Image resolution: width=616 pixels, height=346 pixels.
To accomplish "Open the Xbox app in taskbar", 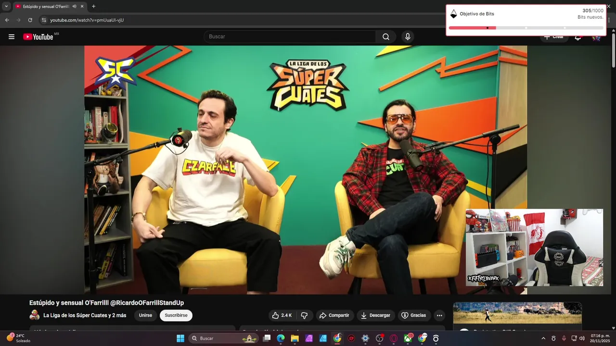I will tap(408, 338).
